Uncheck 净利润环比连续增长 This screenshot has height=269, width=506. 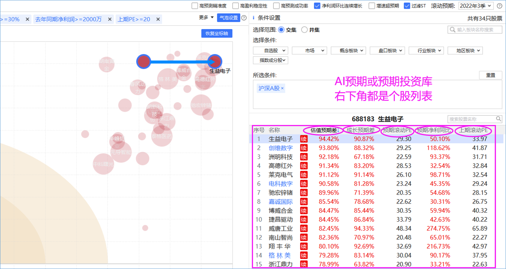(317, 6)
